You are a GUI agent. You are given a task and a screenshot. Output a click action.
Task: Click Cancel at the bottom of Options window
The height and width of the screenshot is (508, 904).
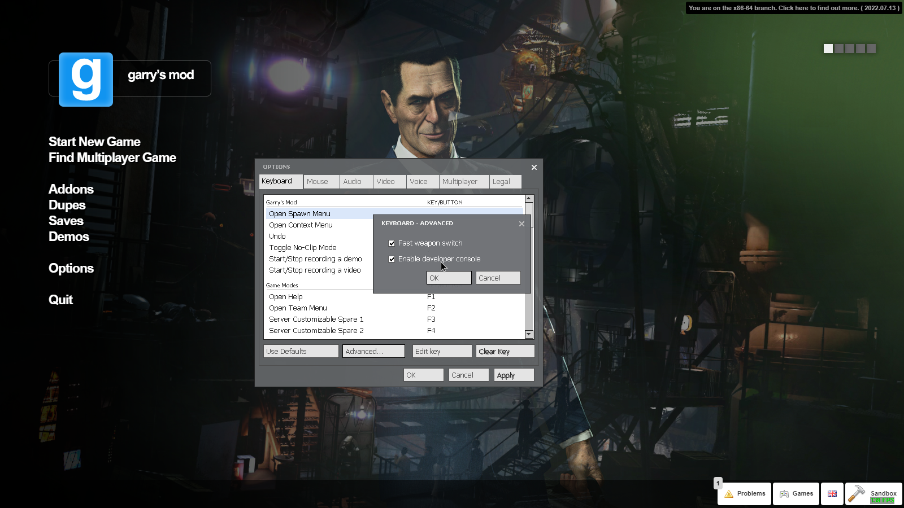coord(469,375)
